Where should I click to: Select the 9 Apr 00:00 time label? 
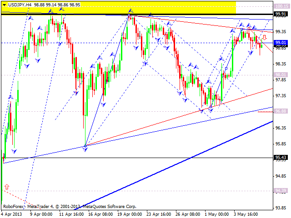tap(41, 214)
